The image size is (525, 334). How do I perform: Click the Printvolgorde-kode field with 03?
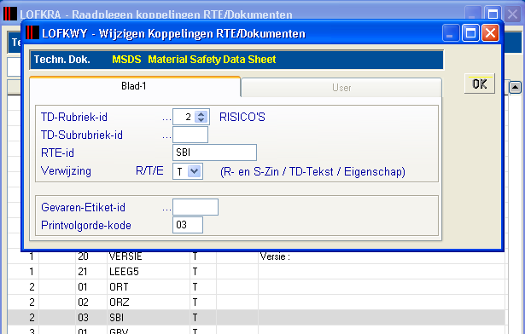coord(188,225)
